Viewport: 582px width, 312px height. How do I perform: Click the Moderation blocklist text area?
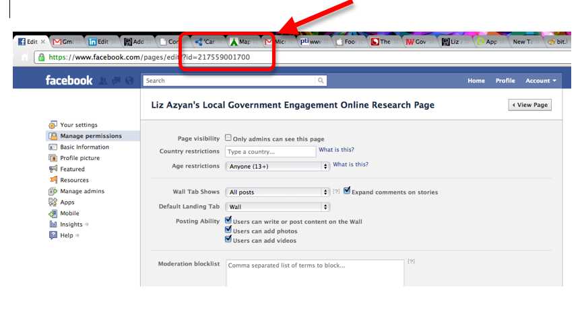315,272
